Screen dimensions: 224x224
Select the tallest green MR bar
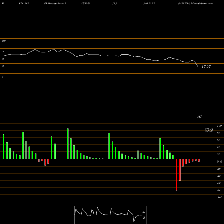(x=68, y=144)
